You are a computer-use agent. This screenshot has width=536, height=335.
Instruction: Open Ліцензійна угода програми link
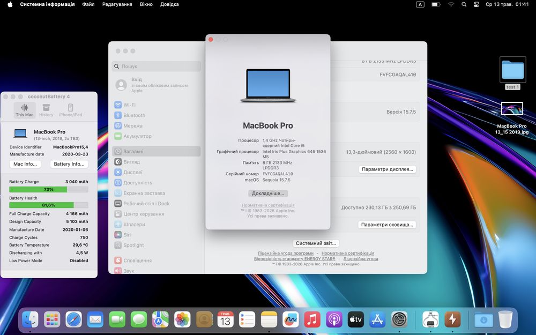[286, 254]
